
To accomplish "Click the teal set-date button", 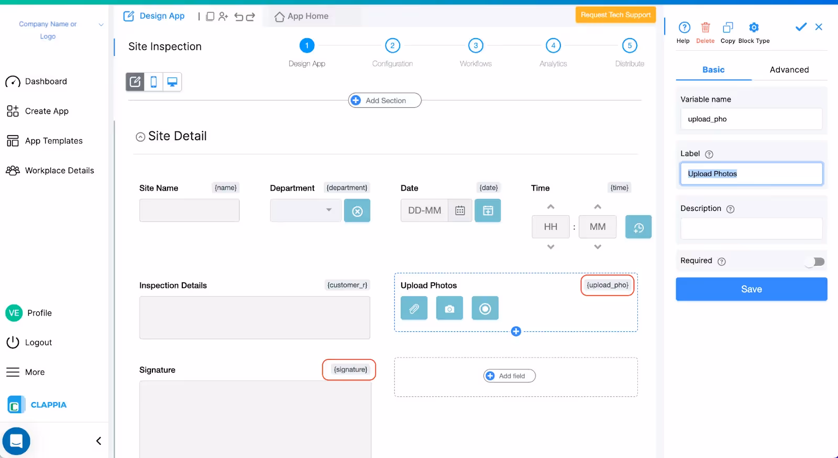I will click(488, 210).
